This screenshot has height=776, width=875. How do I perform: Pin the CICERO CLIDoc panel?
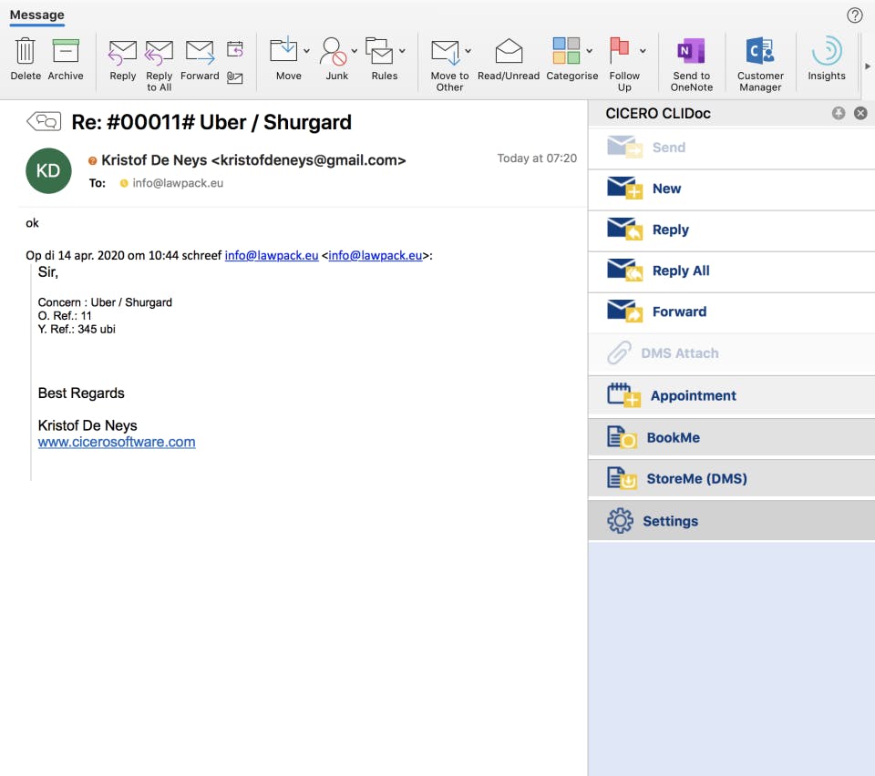tap(839, 113)
